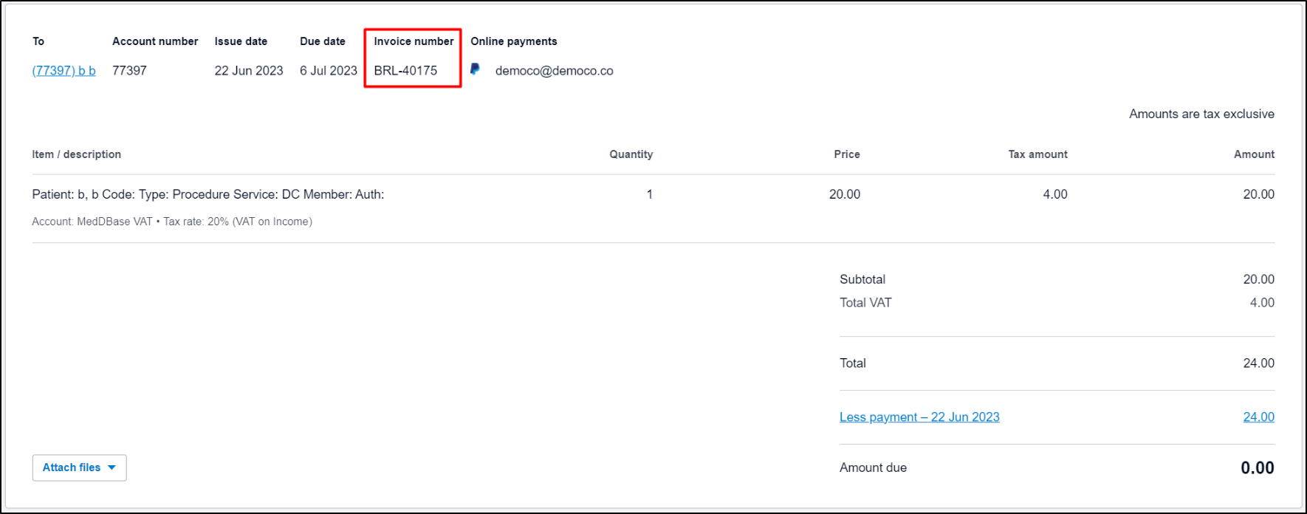Click the Item / description column header
Screen dimensions: 1307x514
coord(76,154)
